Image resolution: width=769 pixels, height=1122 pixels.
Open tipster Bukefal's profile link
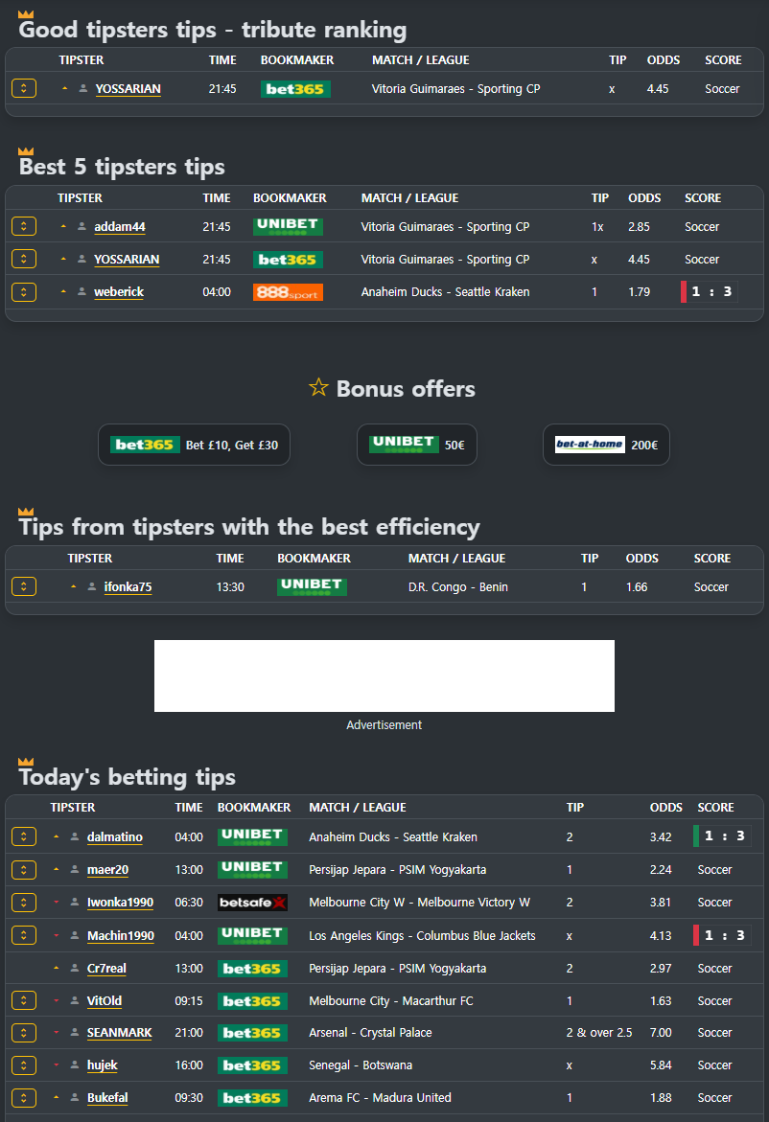pos(107,1098)
